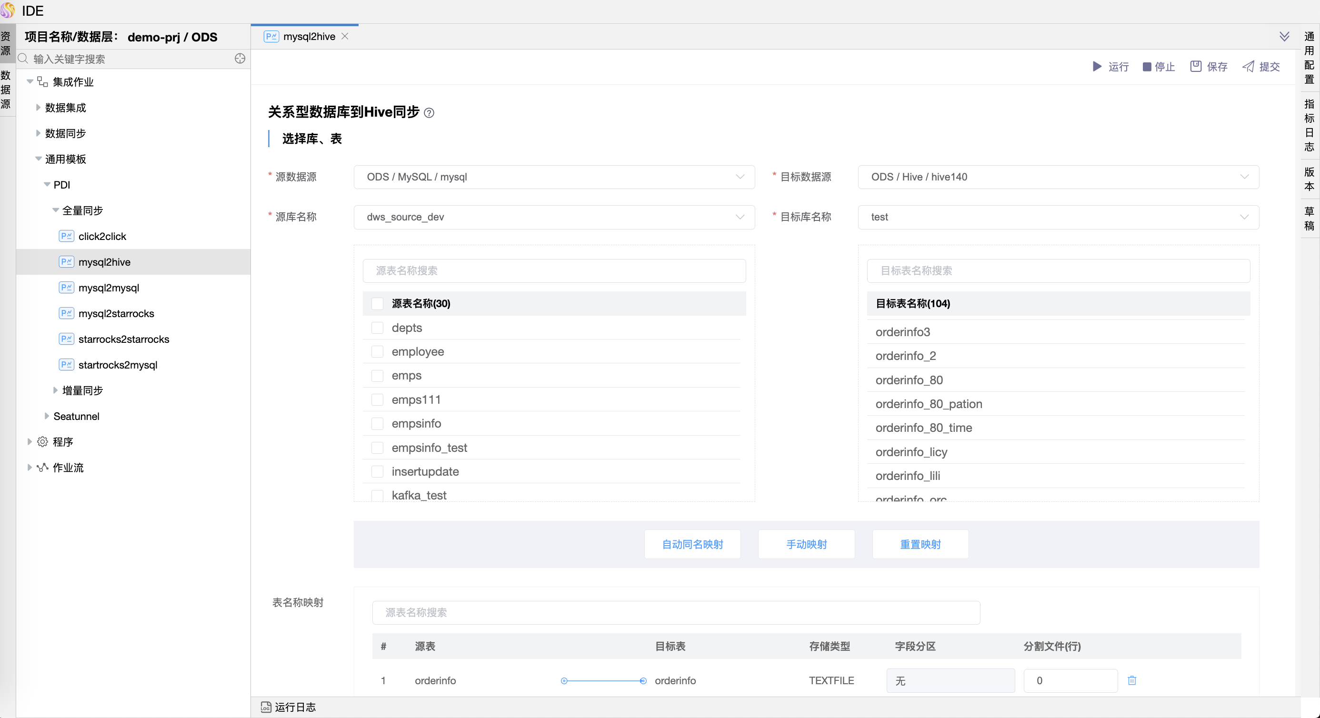Delete the orderinfo mapping row with trash icon
Image resolution: width=1320 pixels, height=718 pixels.
(1132, 680)
